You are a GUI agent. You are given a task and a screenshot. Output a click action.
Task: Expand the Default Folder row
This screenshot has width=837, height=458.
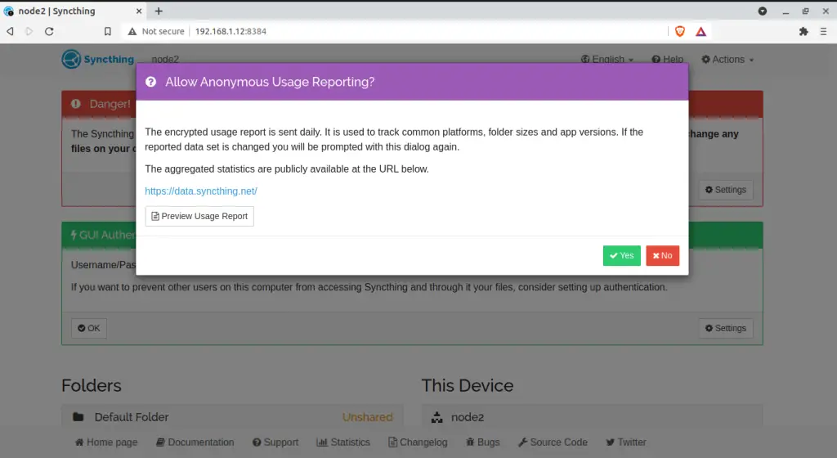(232, 417)
